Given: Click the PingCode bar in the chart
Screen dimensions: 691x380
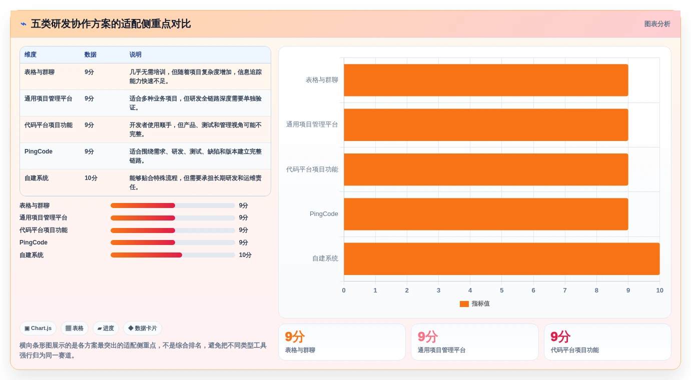Looking at the screenshot, I should [x=486, y=214].
